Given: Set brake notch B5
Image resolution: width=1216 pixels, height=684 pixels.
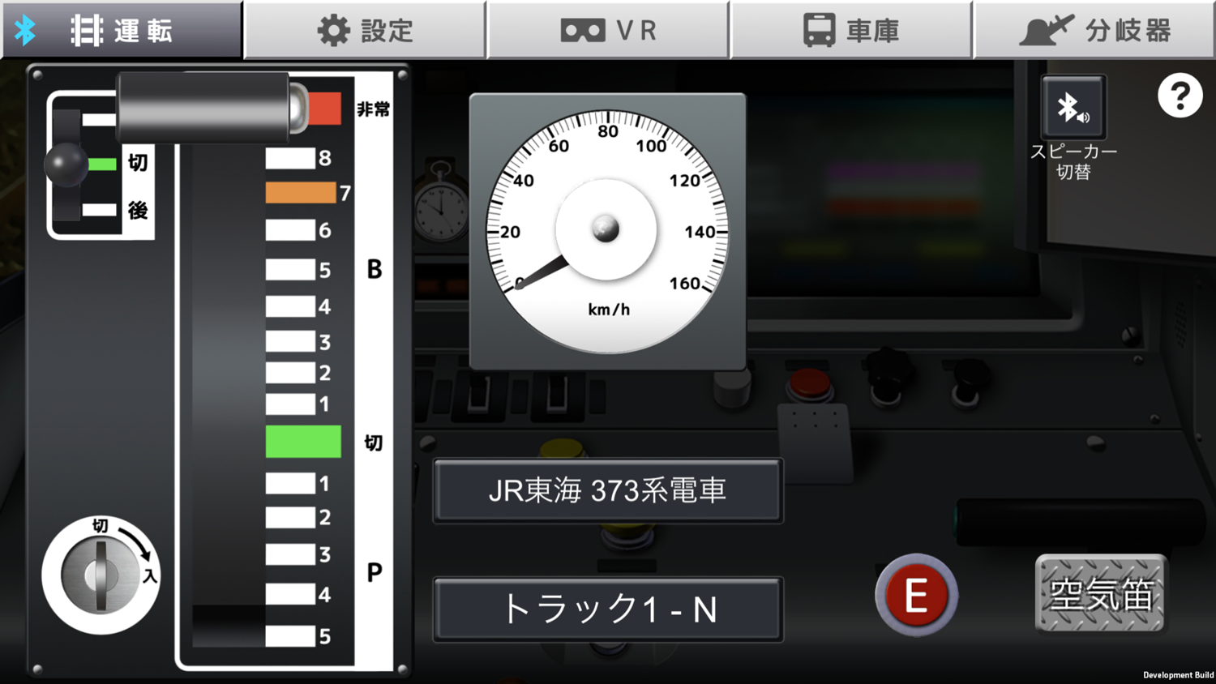Looking at the screenshot, I should (290, 270).
